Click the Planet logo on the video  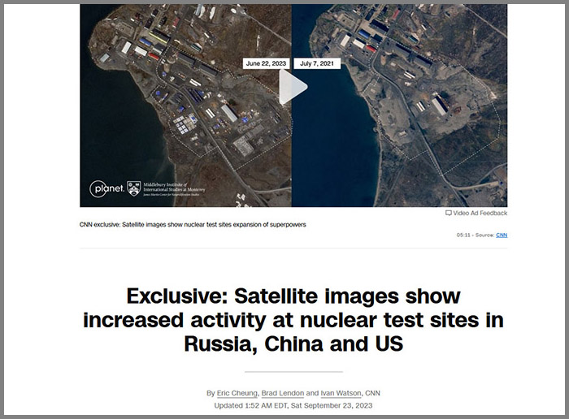pos(106,189)
